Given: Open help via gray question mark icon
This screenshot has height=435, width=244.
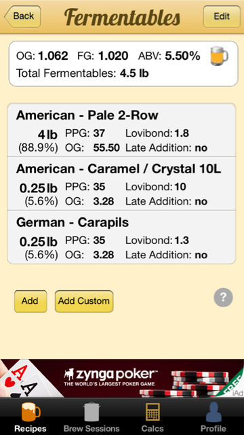Looking at the screenshot, I should [223, 298].
